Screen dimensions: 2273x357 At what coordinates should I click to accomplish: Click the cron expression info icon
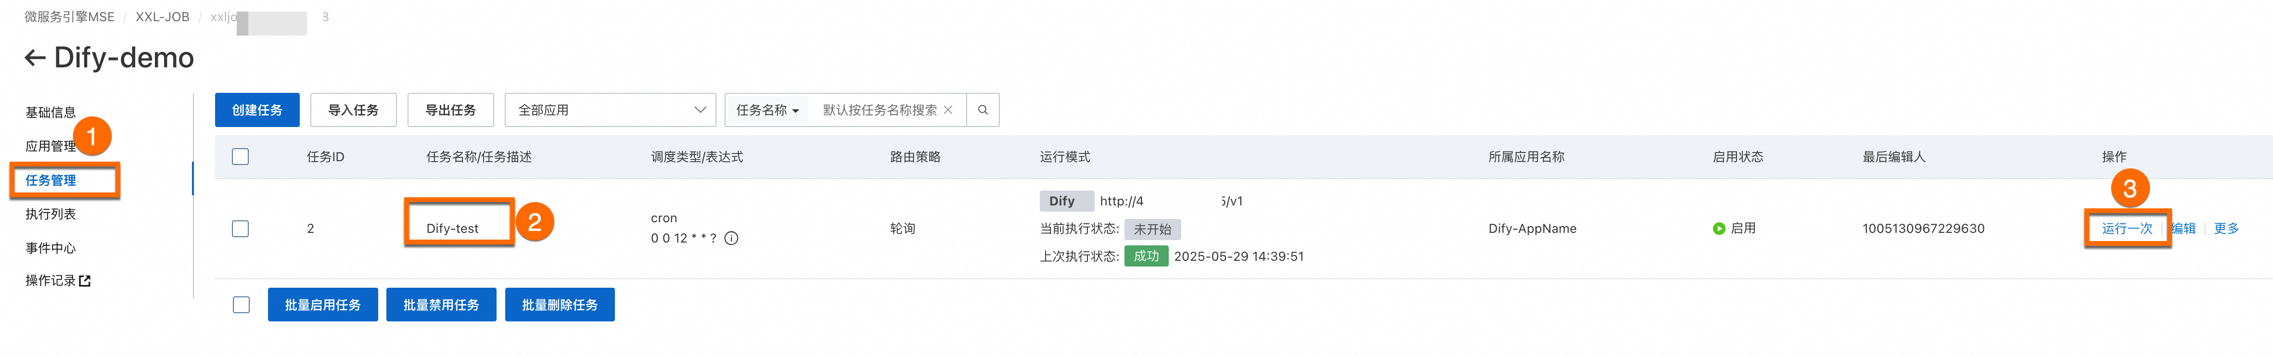pos(730,238)
